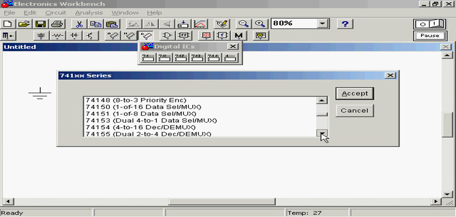Open the Circuit menu

(x=56, y=13)
